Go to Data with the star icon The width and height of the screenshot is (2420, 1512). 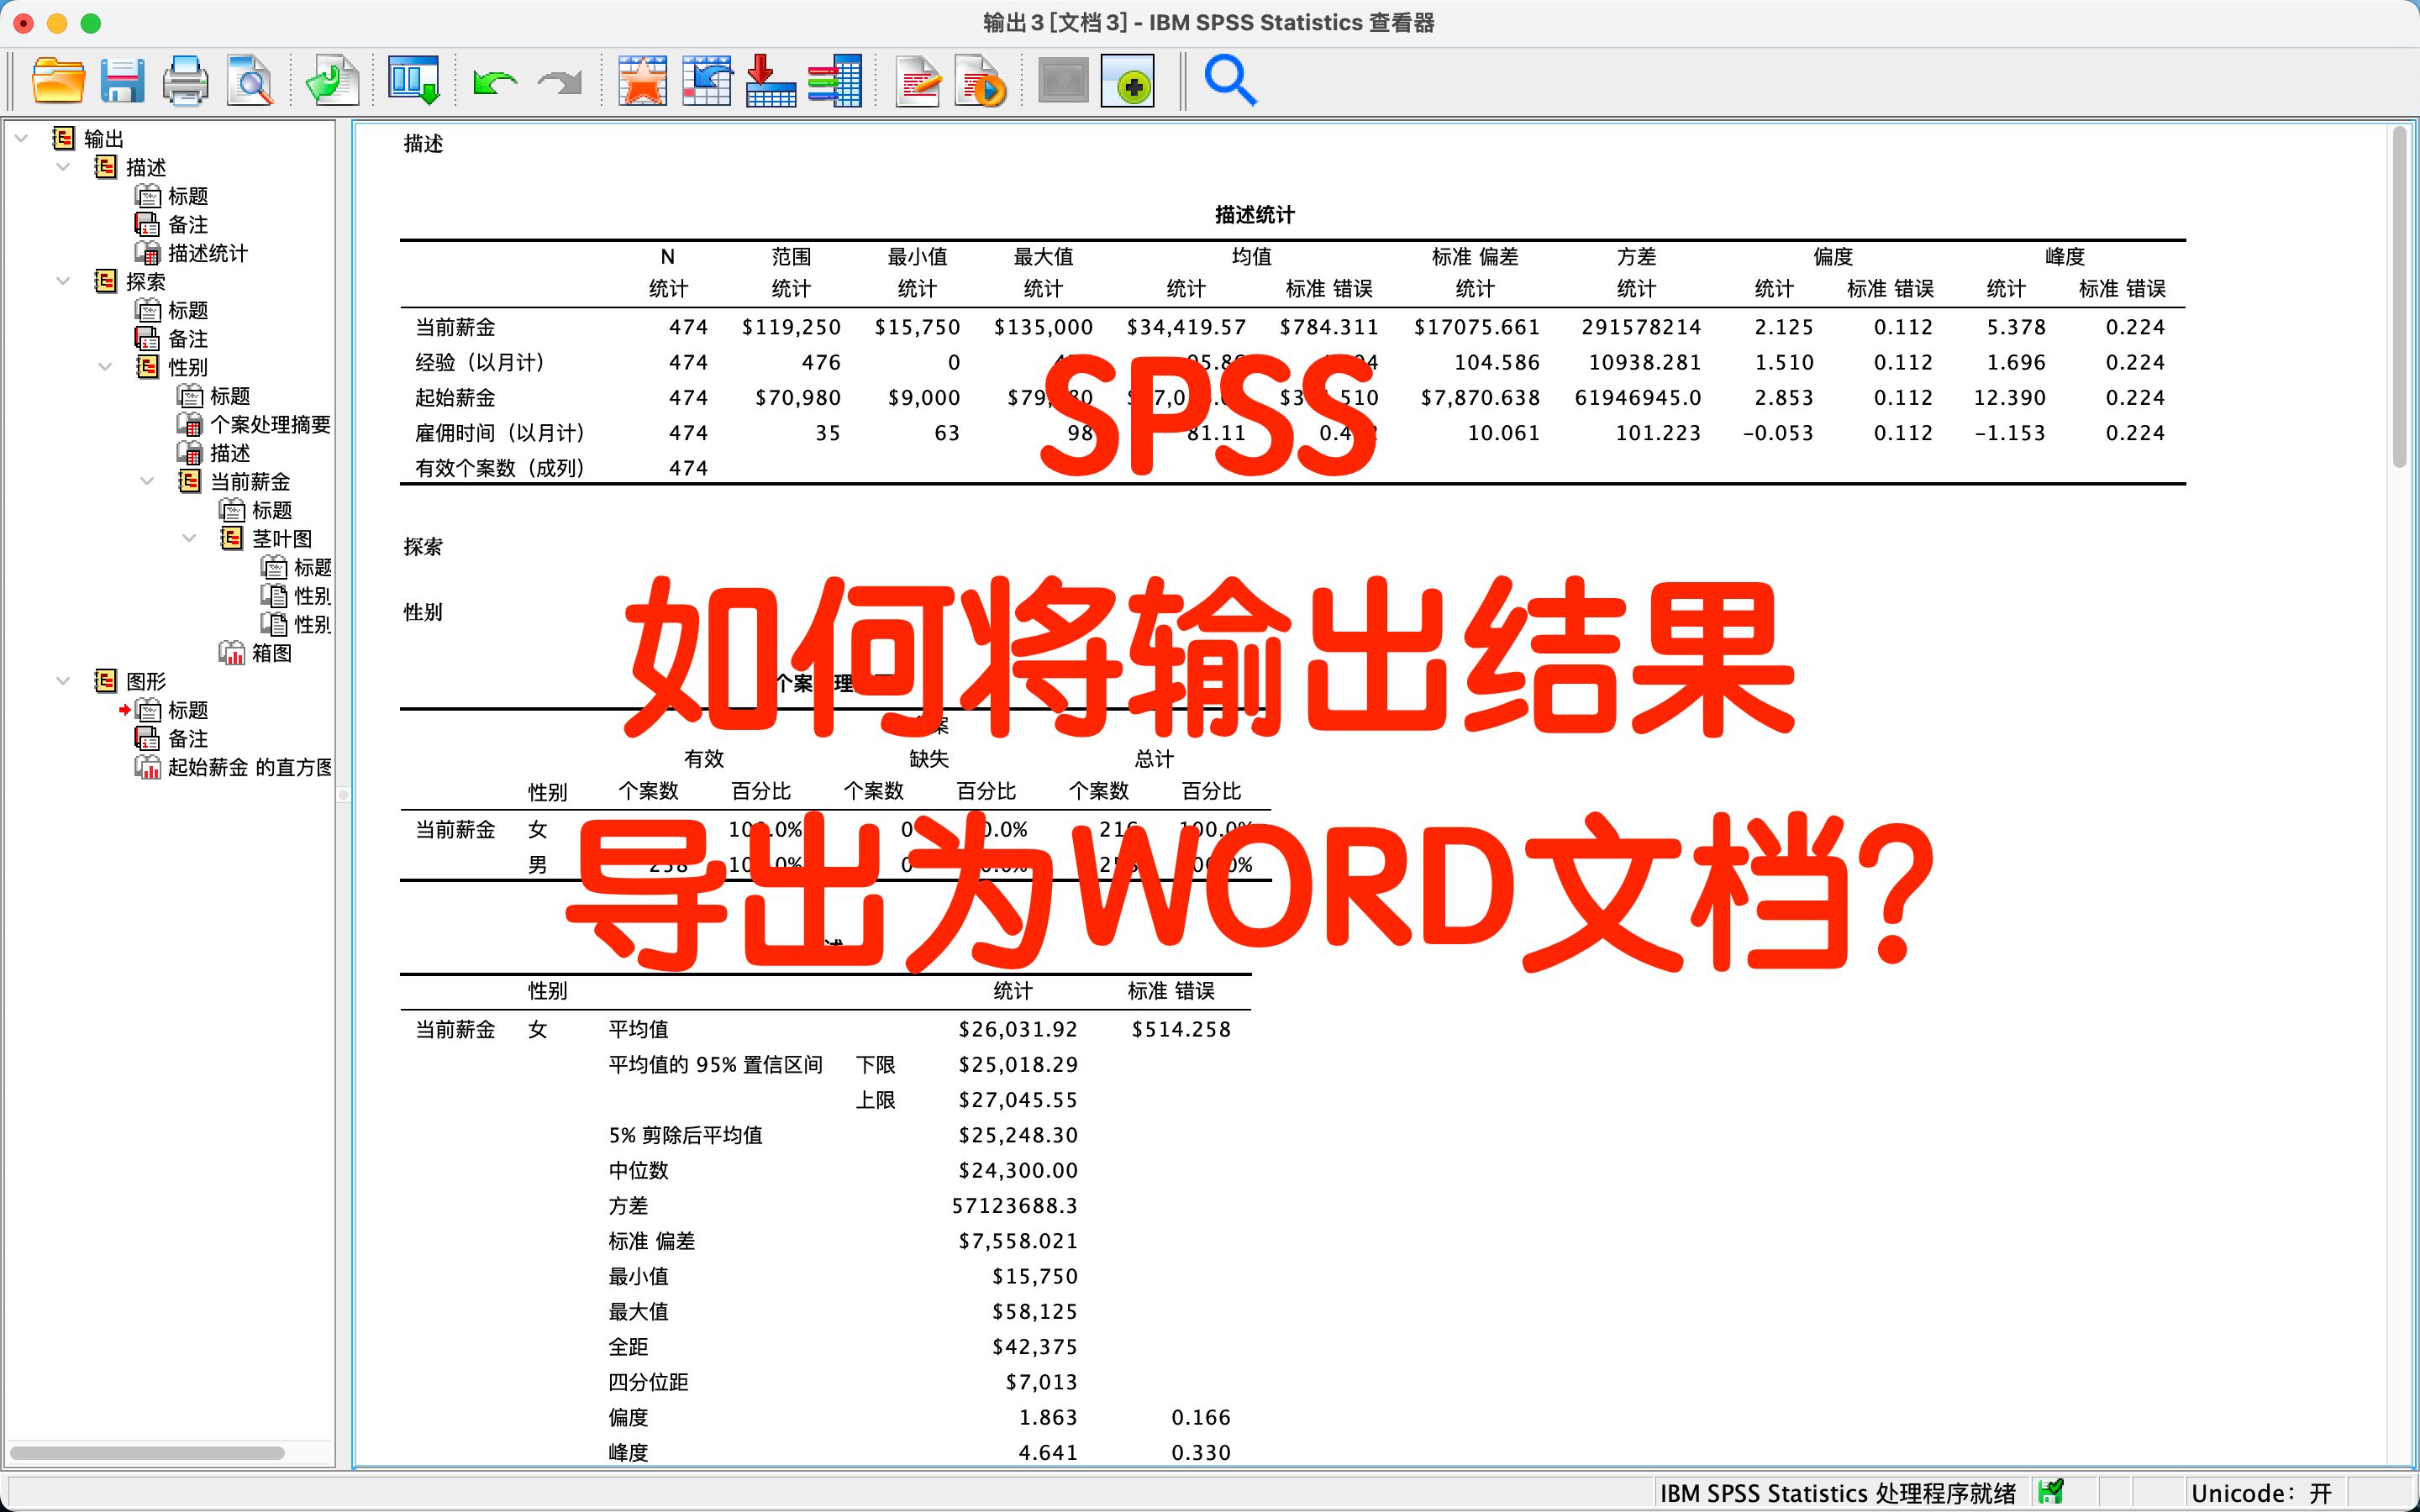642,81
